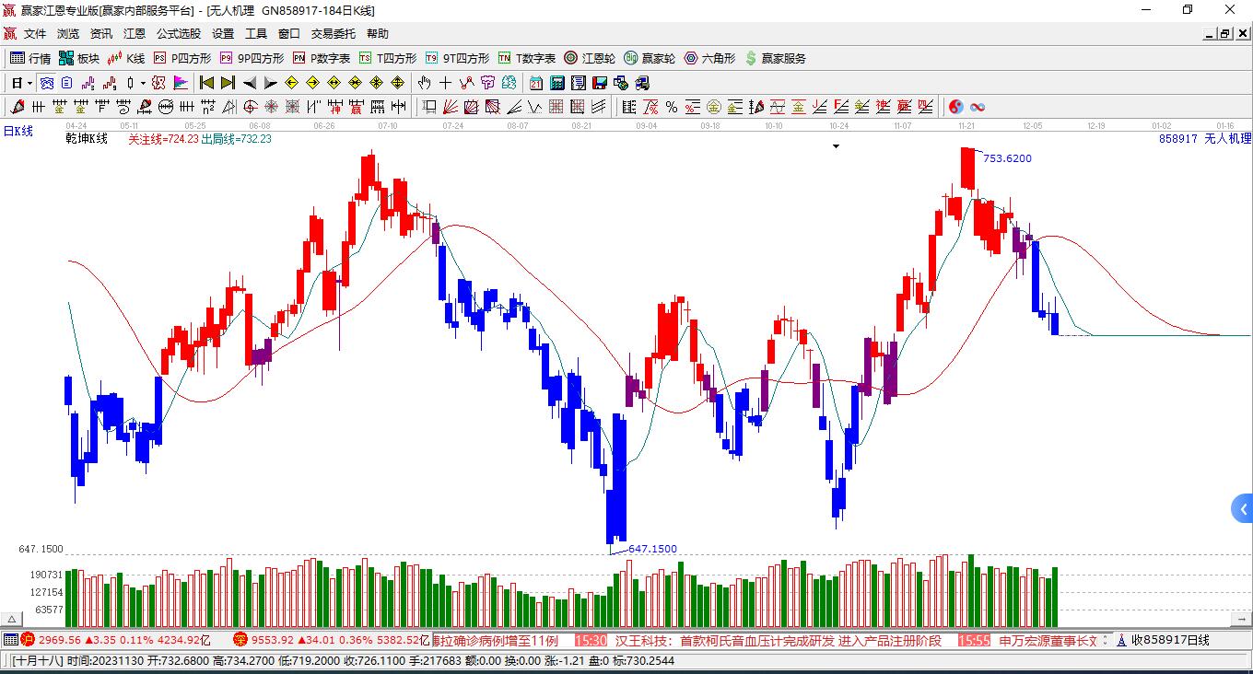Click the yellow diamond left-arrow icon

tap(291, 83)
